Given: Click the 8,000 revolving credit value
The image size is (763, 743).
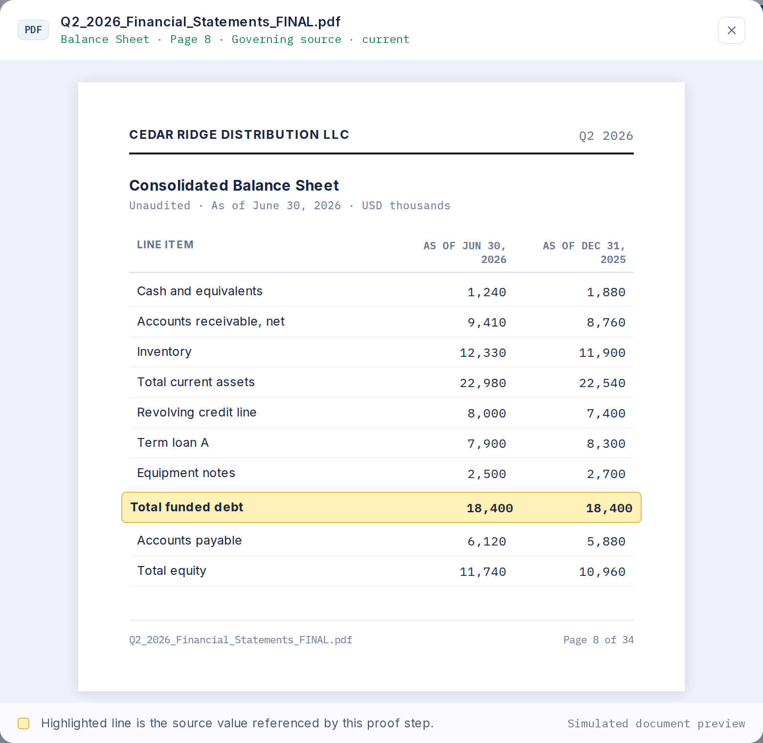Looking at the screenshot, I should (x=487, y=414).
